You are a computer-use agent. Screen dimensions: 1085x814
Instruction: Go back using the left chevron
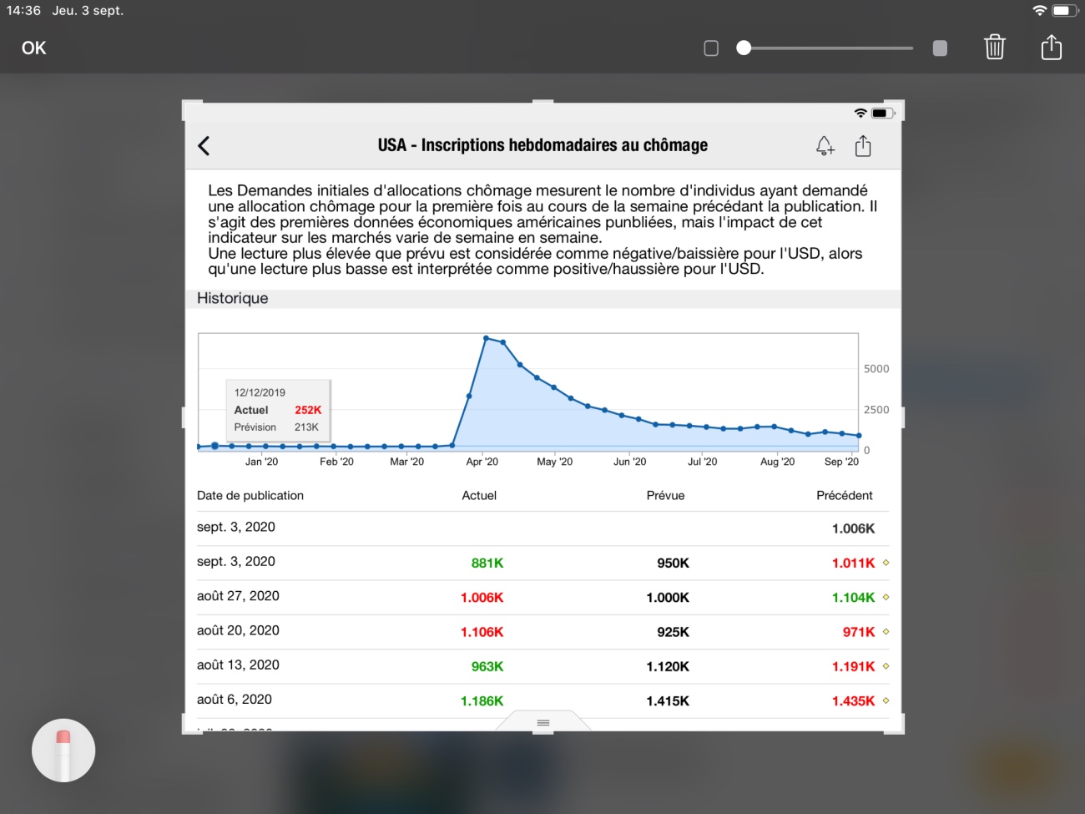[204, 146]
